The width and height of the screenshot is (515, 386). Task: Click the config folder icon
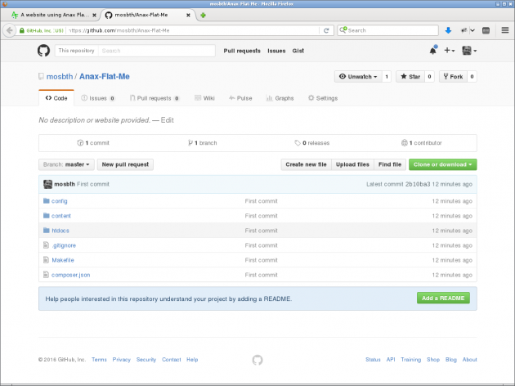[x=47, y=200]
